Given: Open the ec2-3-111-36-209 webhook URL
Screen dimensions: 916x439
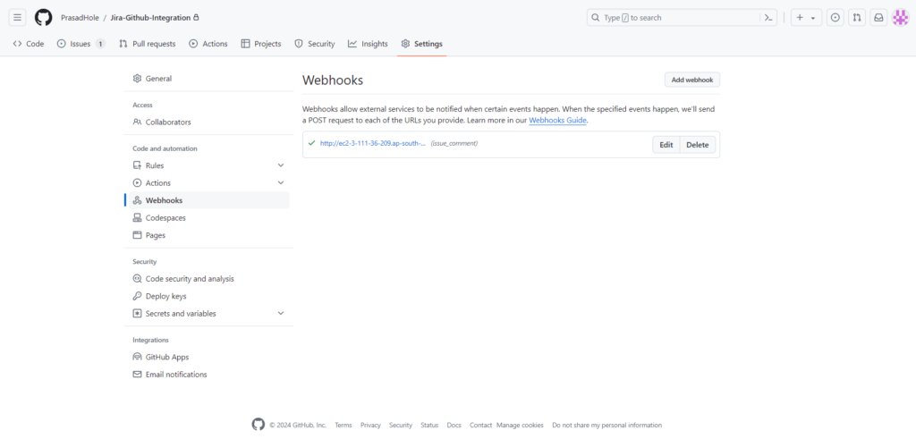Looking at the screenshot, I should (373, 144).
